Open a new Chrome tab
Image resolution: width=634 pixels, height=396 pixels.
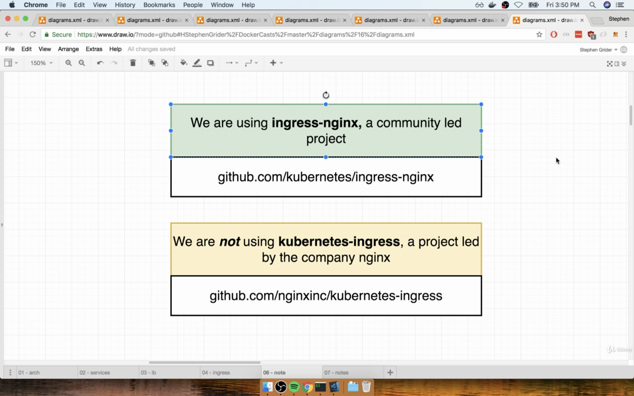[598, 20]
